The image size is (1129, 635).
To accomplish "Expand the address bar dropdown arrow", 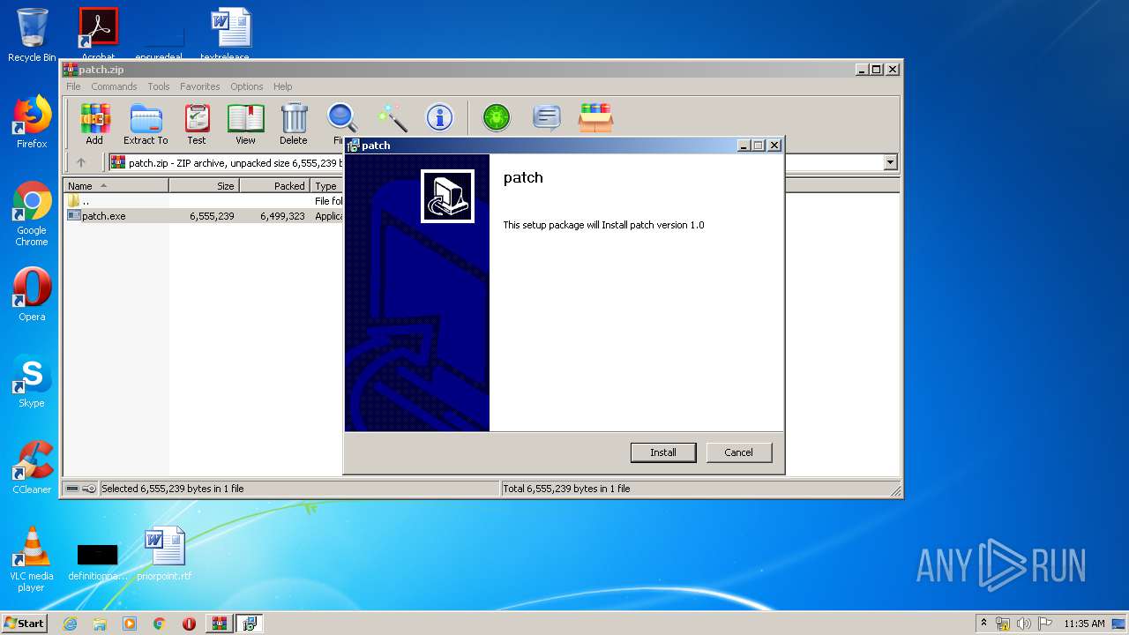I will pos(890,162).
